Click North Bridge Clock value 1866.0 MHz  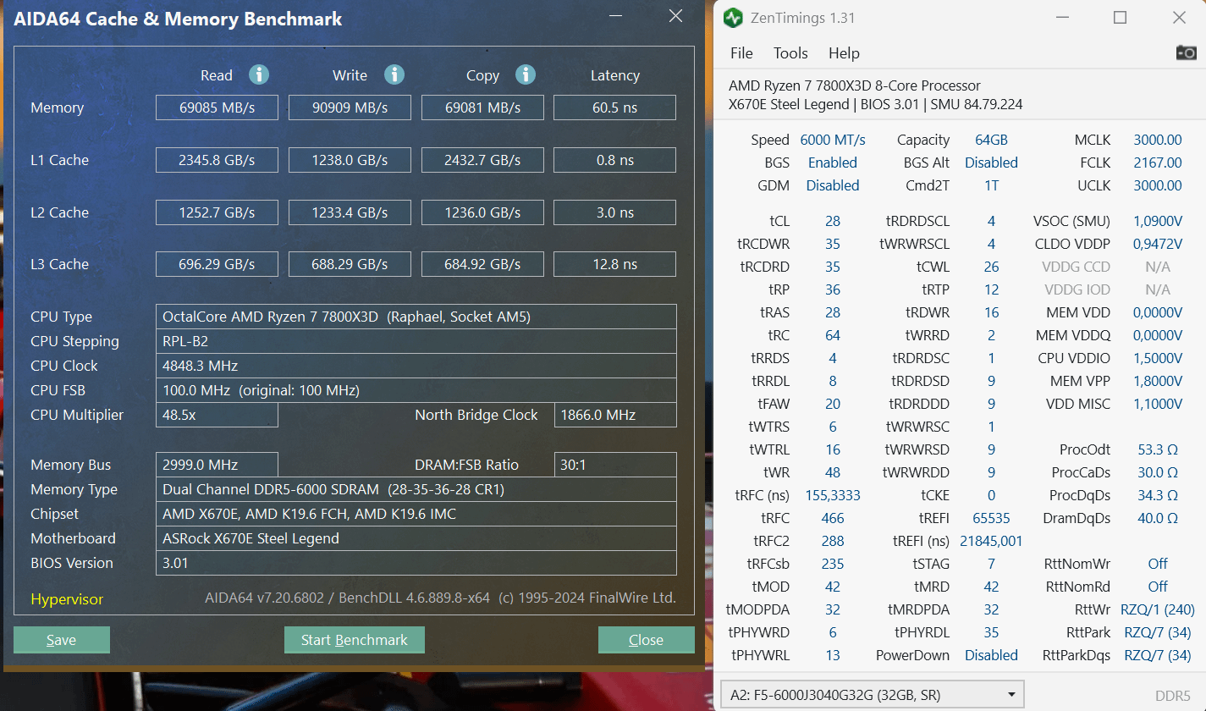(x=615, y=415)
